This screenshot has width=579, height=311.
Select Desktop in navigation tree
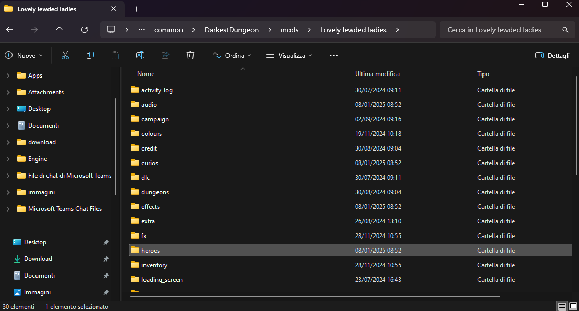(39, 109)
